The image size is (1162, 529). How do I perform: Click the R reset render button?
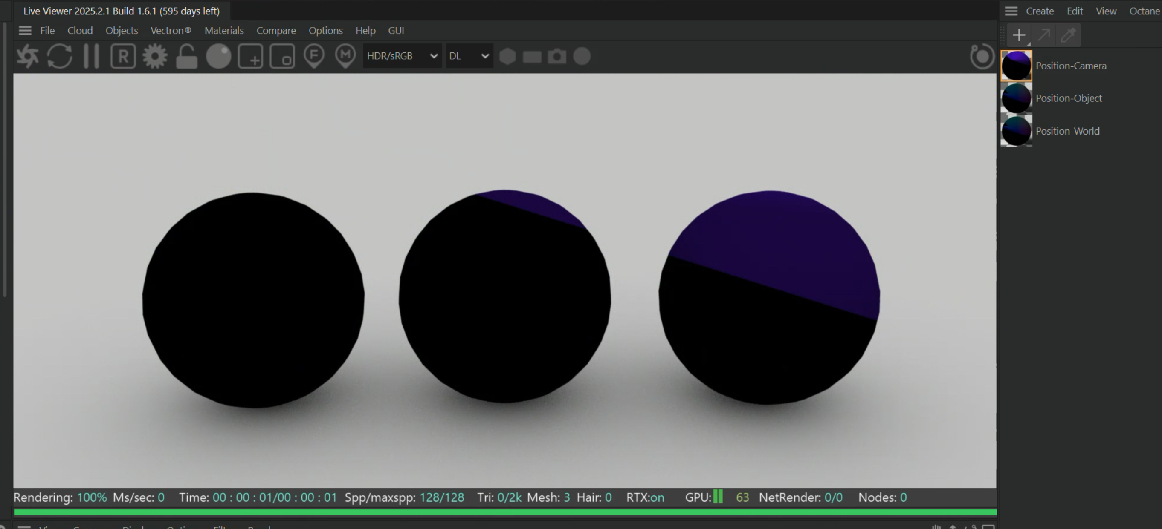click(x=123, y=56)
